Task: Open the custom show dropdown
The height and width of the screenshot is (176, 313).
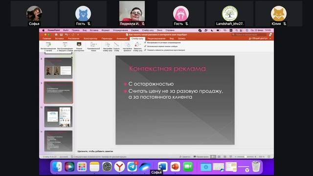Action: coord(93,47)
